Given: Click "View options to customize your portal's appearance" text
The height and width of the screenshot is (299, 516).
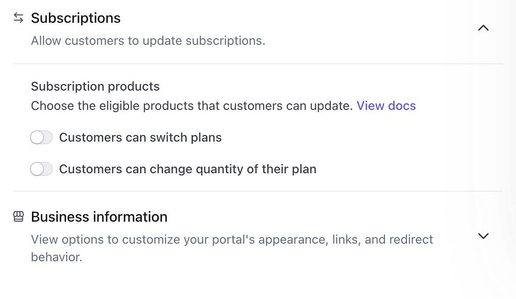Looking at the screenshot, I should 232,240.
